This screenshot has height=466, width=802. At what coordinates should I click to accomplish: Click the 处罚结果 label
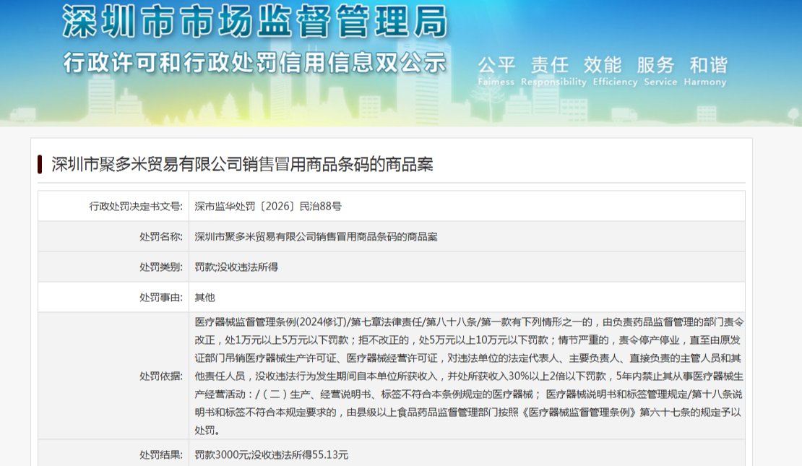[160, 454]
